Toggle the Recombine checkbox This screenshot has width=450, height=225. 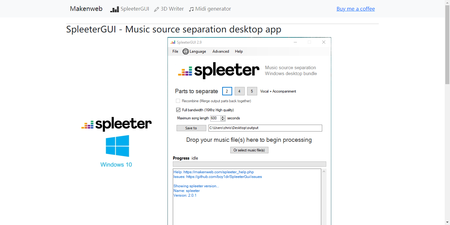tap(178, 101)
